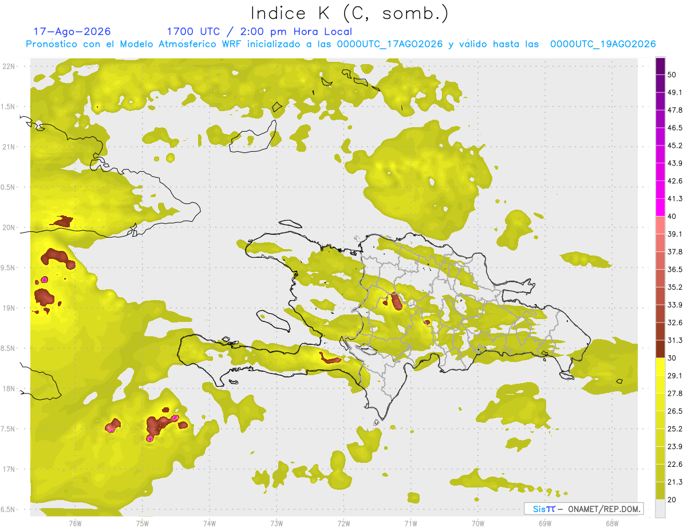Image resolution: width=687 pixels, height=531 pixels.
Task: Select the gray swatch below the 20 label
Action: click(660, 508)
